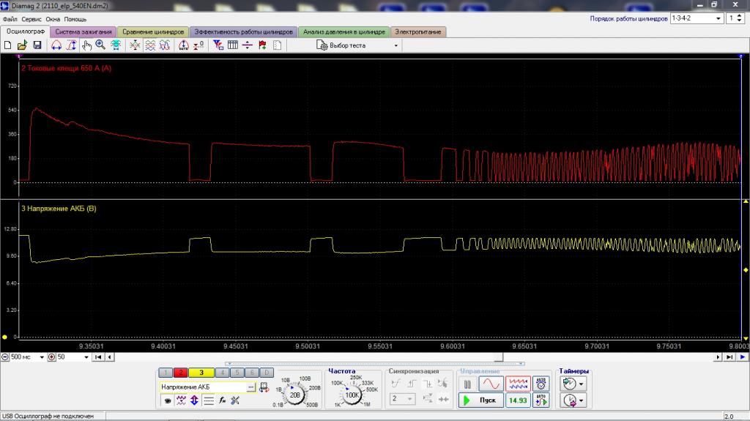Viewport: 750px width, 421px height.
Task: Click the channel waveform filter icon
Action: pos(181,400)
